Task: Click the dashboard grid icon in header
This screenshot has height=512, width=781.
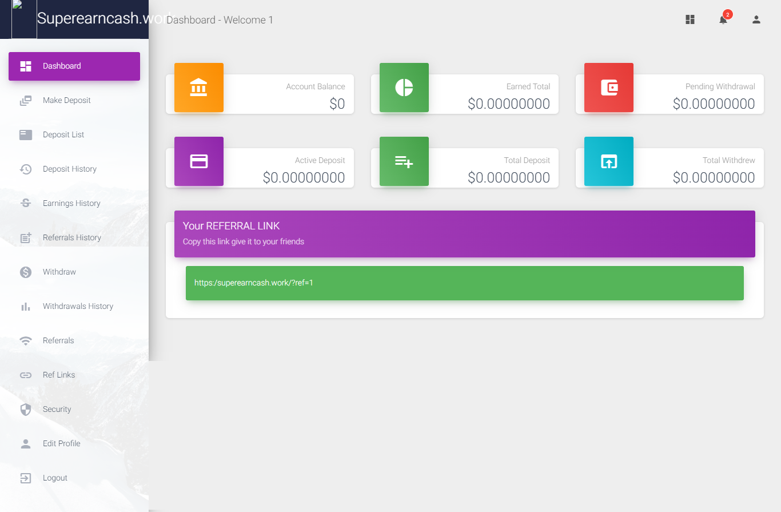Action: click(690, 20)
